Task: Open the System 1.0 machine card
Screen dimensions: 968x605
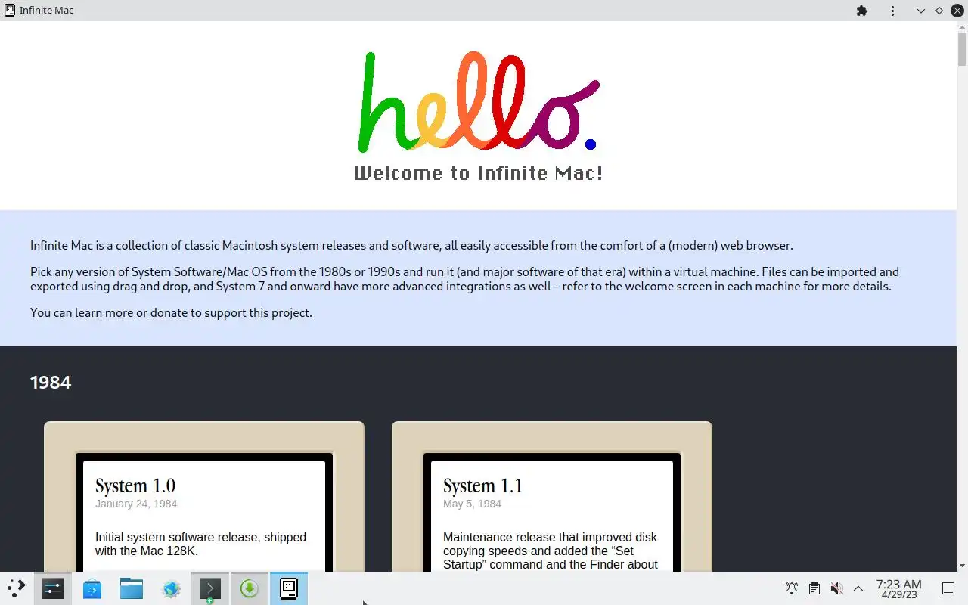Action: [x=204, y=496]
